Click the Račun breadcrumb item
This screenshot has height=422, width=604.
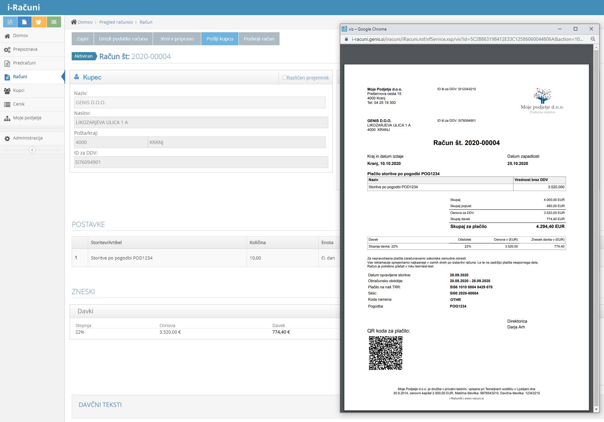[146, 22]
